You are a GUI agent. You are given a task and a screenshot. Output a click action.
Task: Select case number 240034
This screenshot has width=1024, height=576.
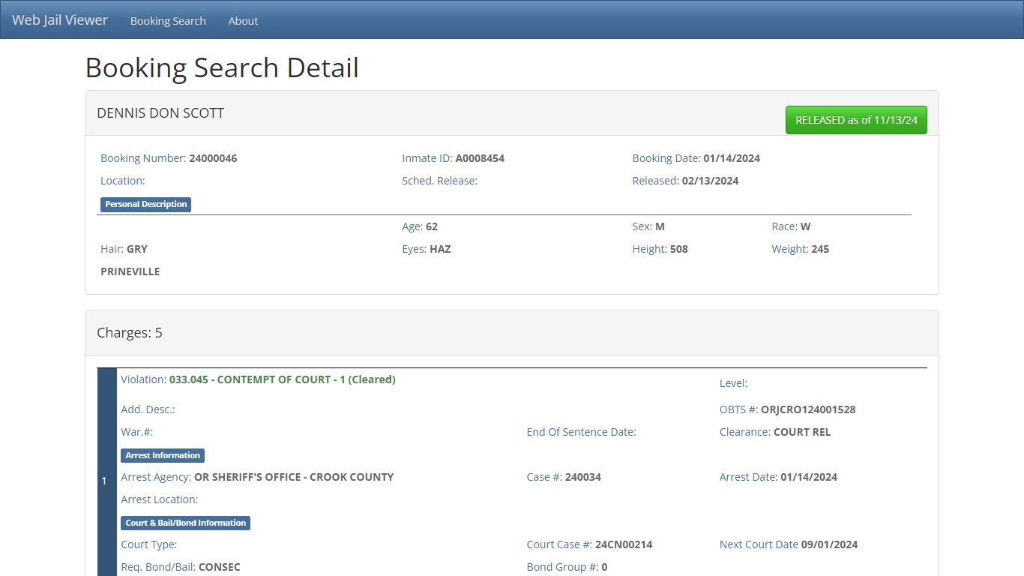tap(583, 477)
